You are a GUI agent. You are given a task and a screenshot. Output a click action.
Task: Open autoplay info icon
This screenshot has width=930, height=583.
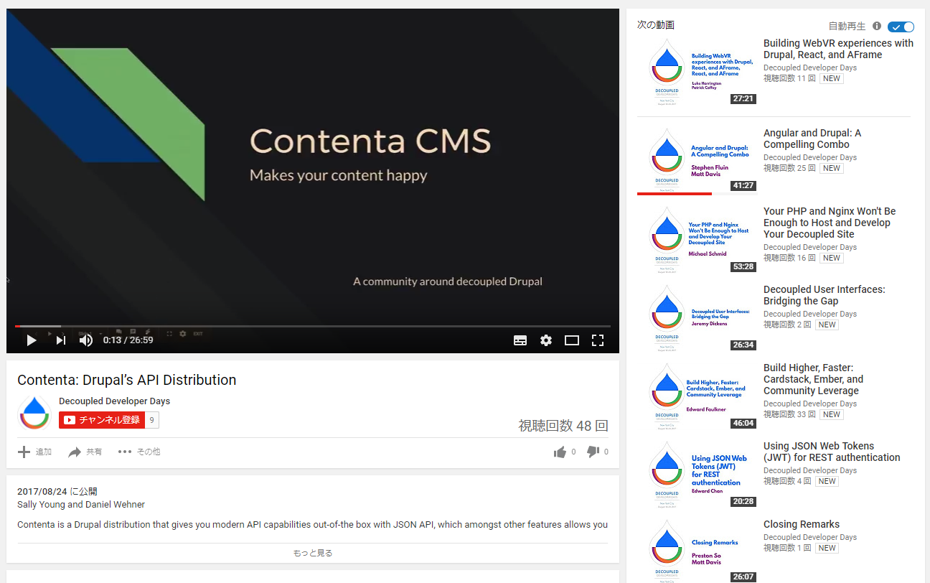click(x=877, y=26)
